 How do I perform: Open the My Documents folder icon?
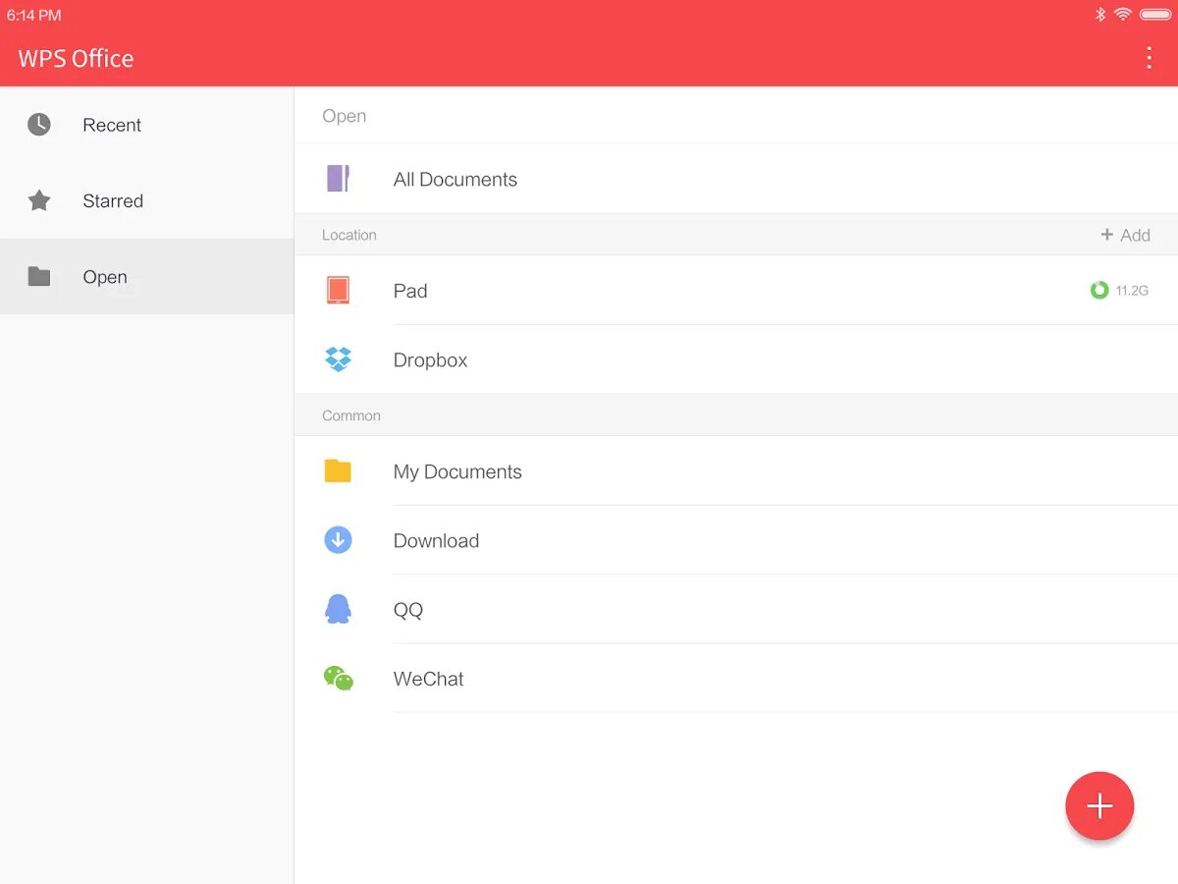338,470
